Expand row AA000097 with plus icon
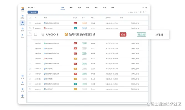Image resolution: width=185 pixels, height=110 pixels. click(33, 28)
